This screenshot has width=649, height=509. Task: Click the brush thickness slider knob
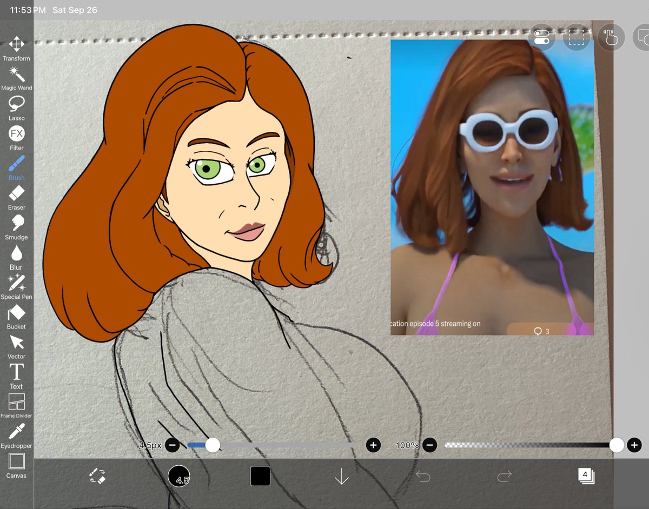(213, 445)
